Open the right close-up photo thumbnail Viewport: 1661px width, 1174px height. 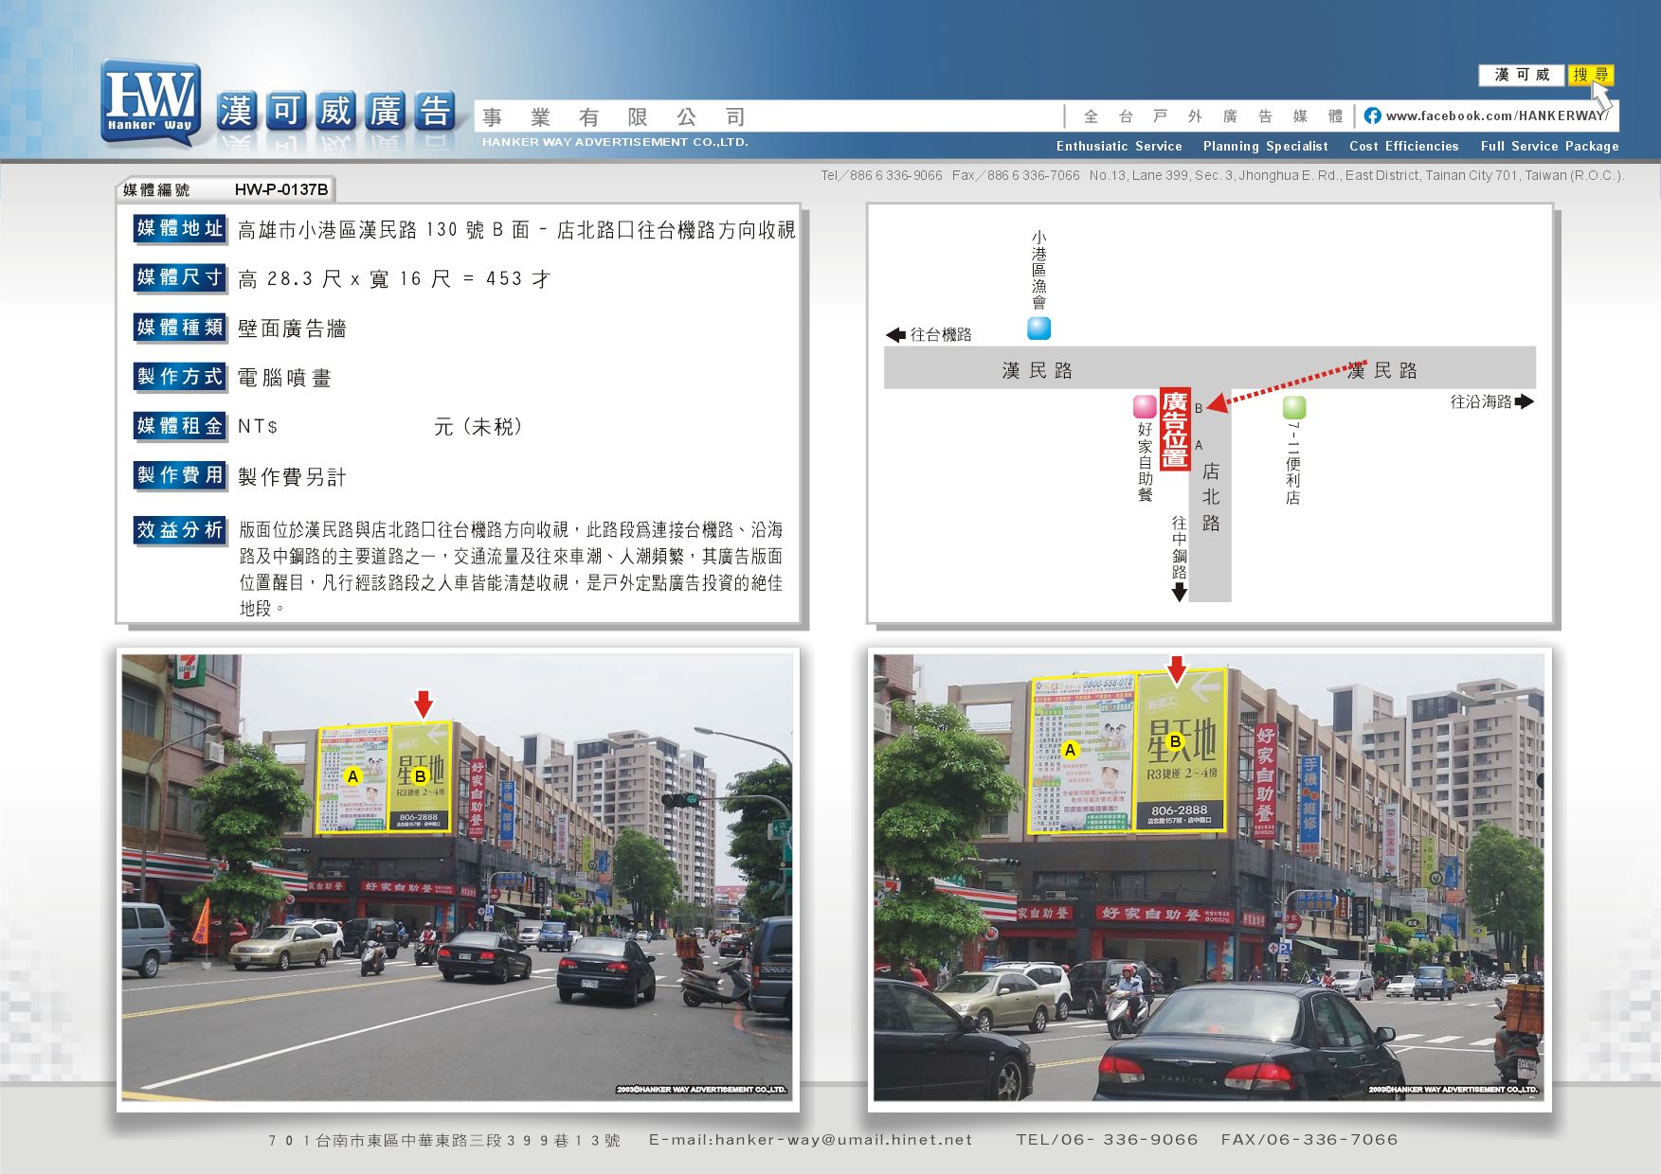(1209, 878)
